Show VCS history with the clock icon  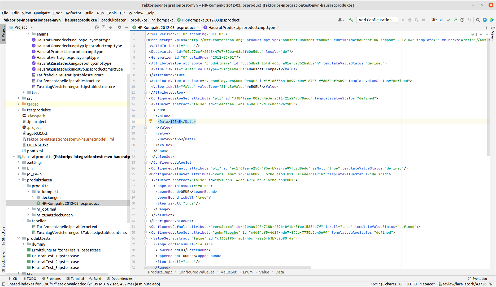(x=462, y=20)
